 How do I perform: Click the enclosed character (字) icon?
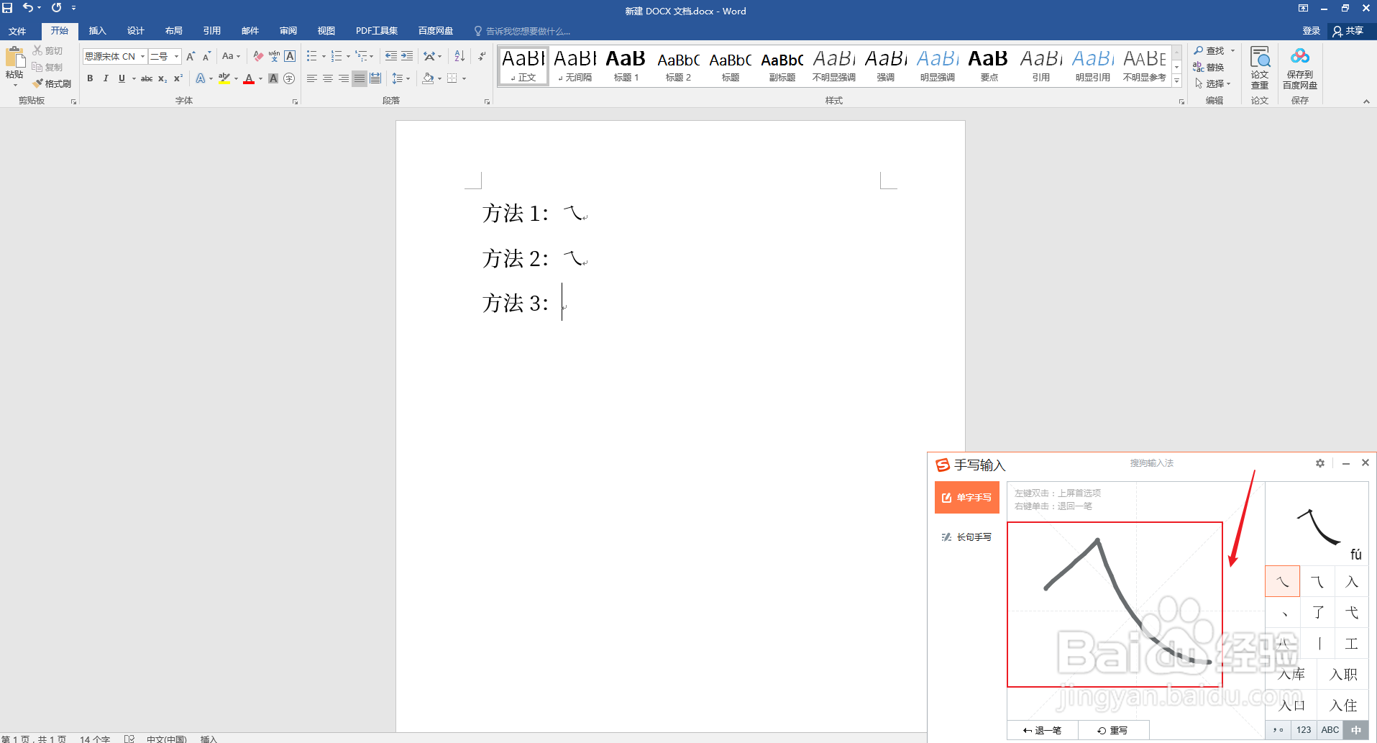point(289,78)
